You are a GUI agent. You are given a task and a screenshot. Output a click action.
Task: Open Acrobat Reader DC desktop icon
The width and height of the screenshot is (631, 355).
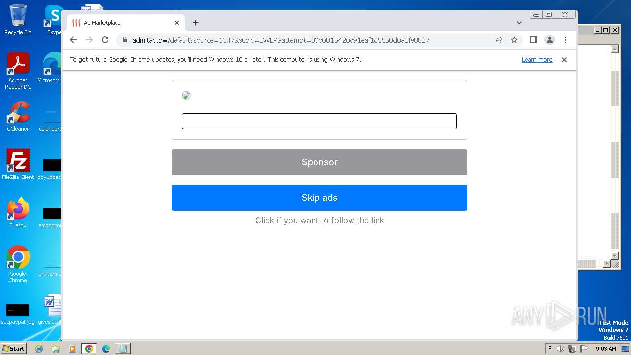(x=18, y=71)
